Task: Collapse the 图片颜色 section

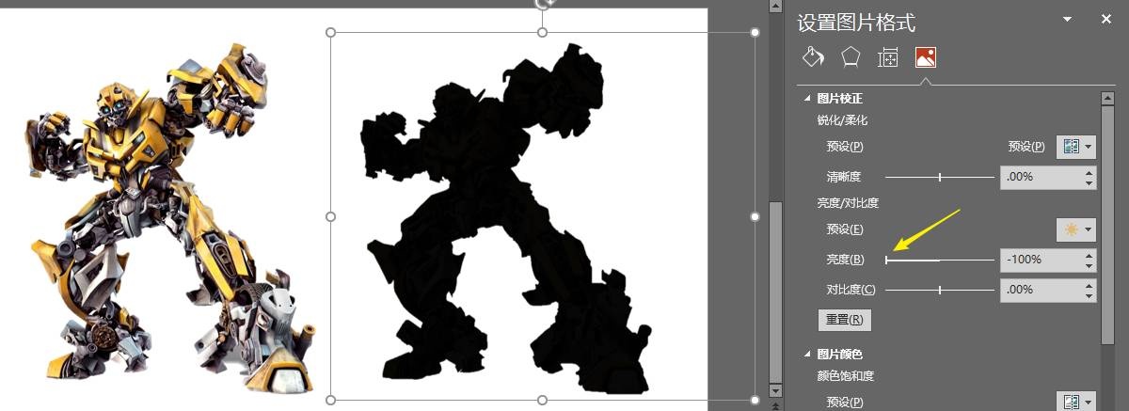Action: point(806,354)
